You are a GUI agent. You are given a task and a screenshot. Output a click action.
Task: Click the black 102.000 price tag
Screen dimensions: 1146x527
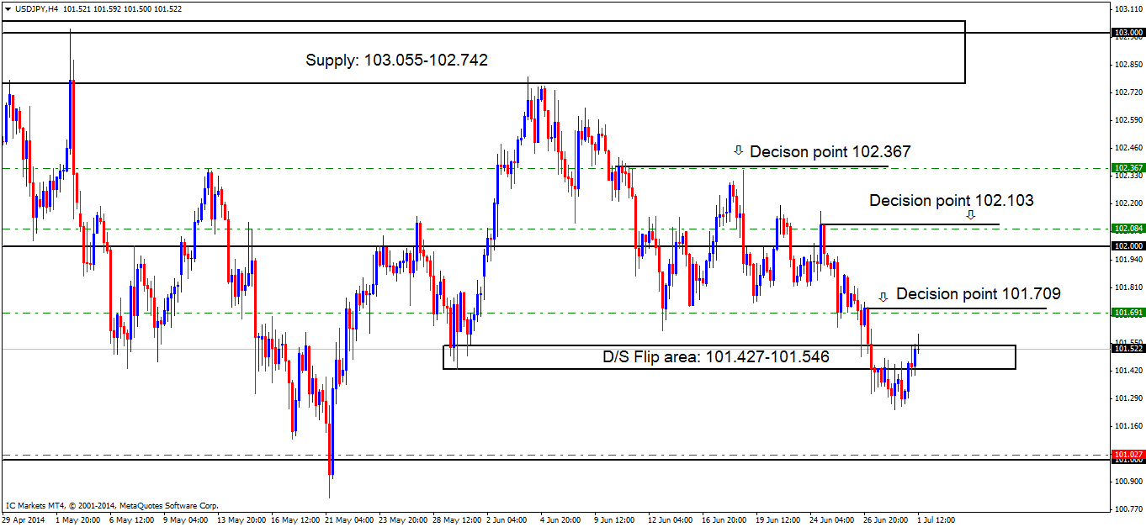click(1128, 245)
